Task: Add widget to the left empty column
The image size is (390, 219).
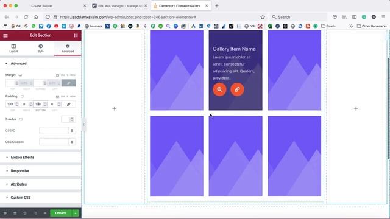Action: pos(114,109)
